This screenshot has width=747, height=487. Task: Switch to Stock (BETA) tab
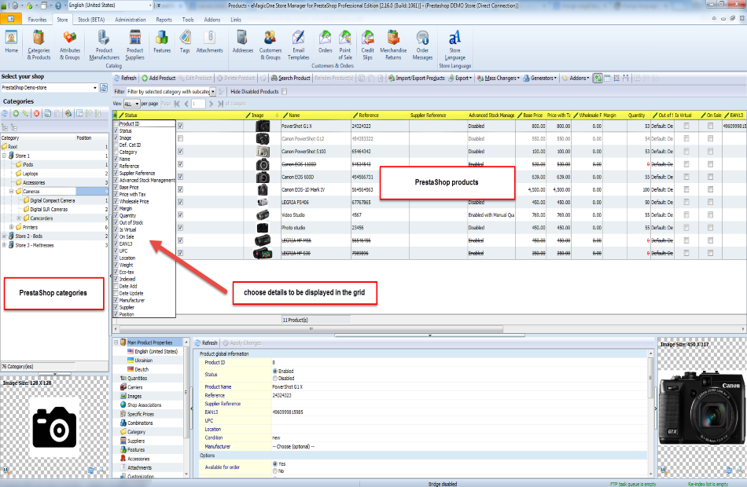(91, 20)
